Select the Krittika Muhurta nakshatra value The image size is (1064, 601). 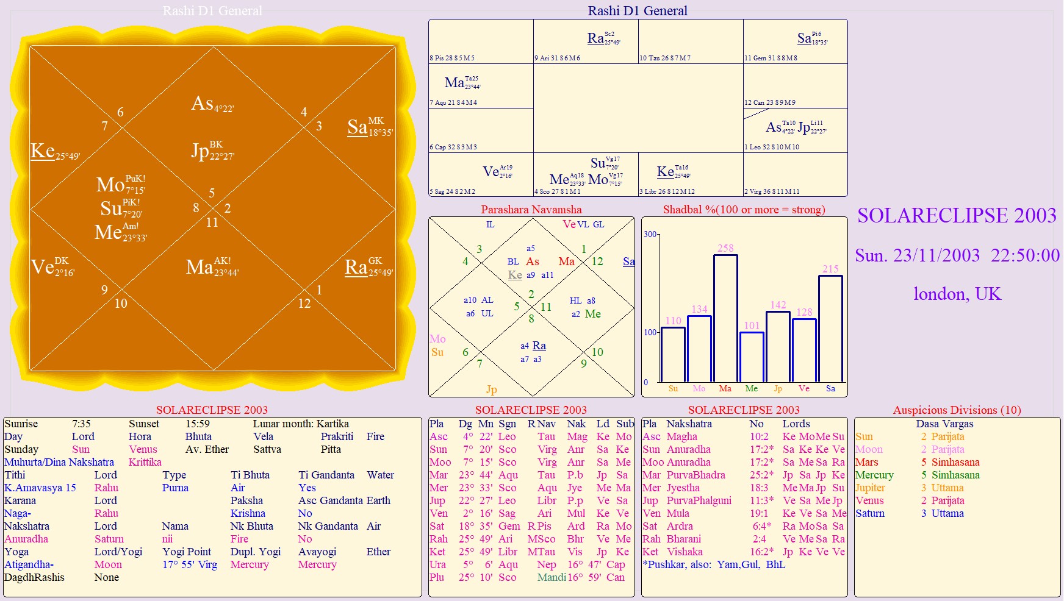tap(145, 462)
